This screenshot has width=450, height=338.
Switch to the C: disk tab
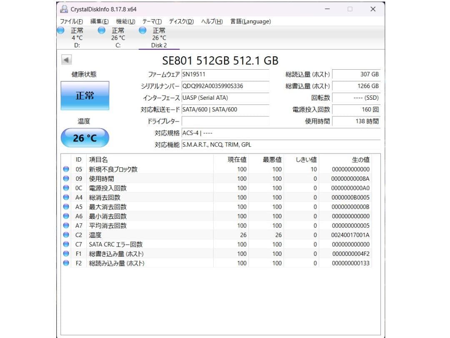118,38
